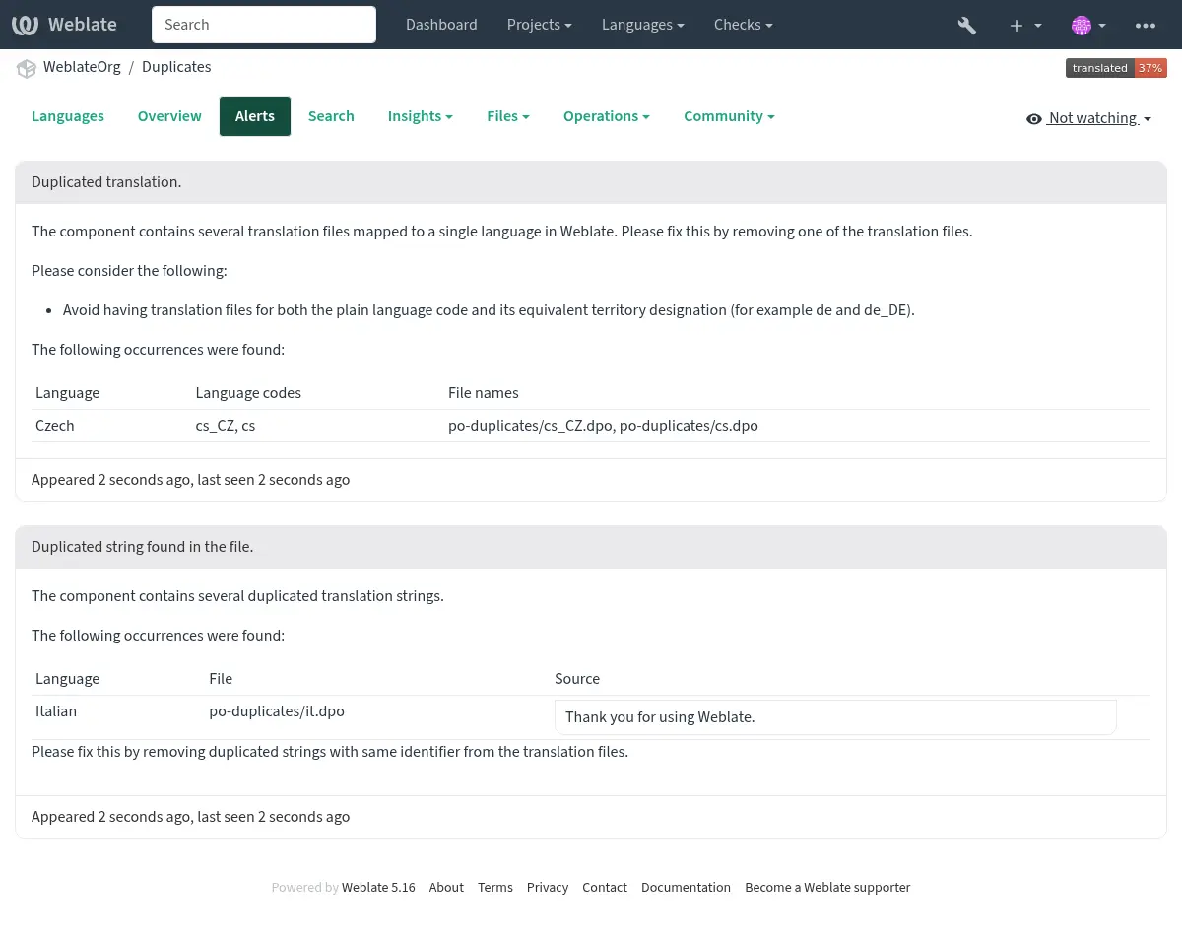Viewport: 1182px width, 945px height.
Task: Select the Alerts tab
Action: click(x=254, y=116)
